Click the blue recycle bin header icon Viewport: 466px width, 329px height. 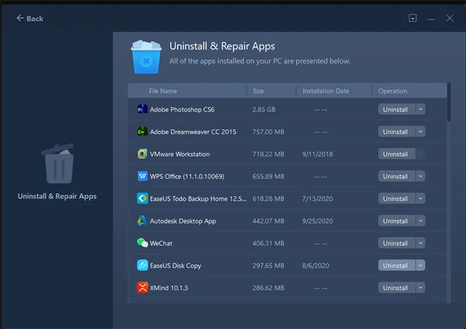click(146, 57)
